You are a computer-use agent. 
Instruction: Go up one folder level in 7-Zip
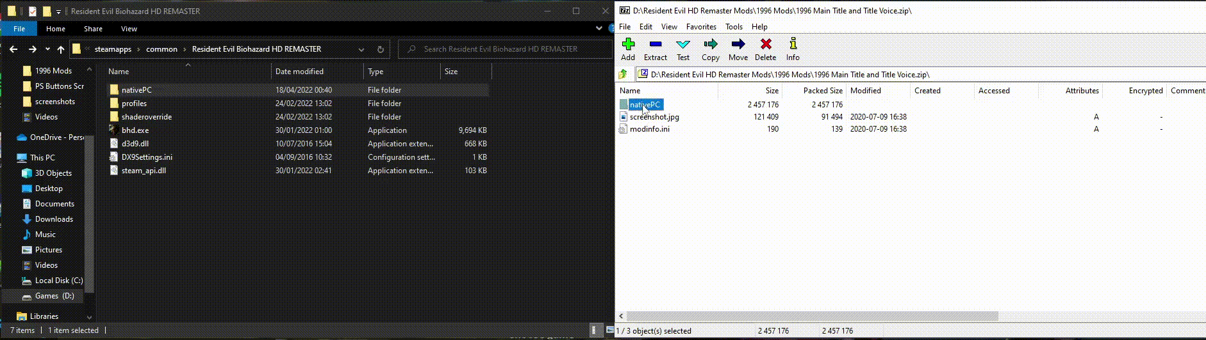tap(622, 74)
